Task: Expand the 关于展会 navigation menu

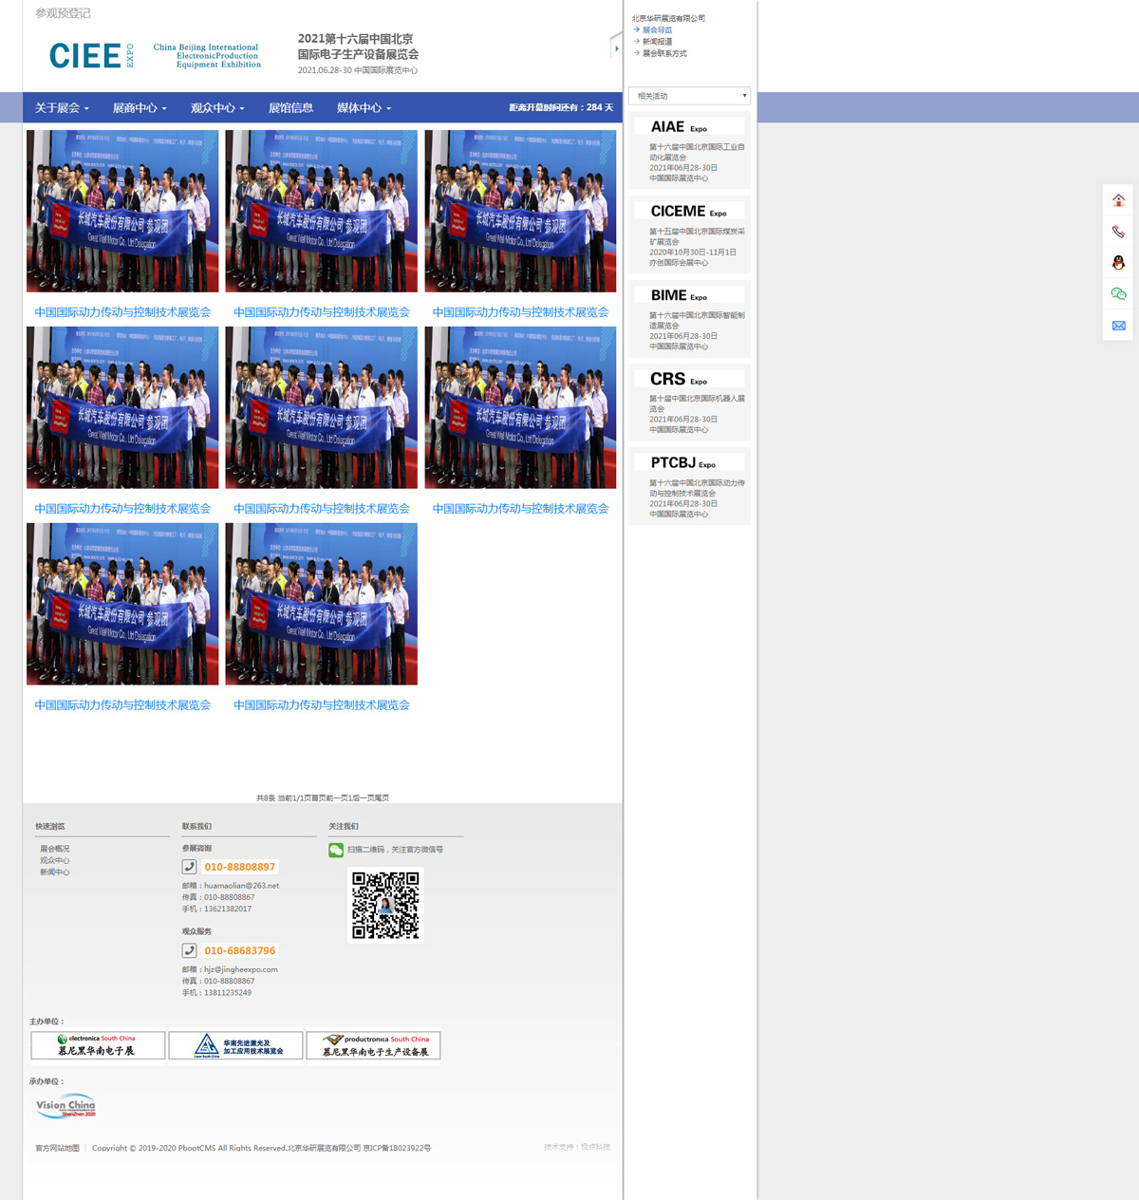Action: point(62,108)
